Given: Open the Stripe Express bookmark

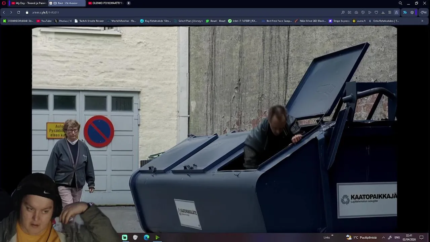Looking at the screenshot, I should (x=339, y=21).
